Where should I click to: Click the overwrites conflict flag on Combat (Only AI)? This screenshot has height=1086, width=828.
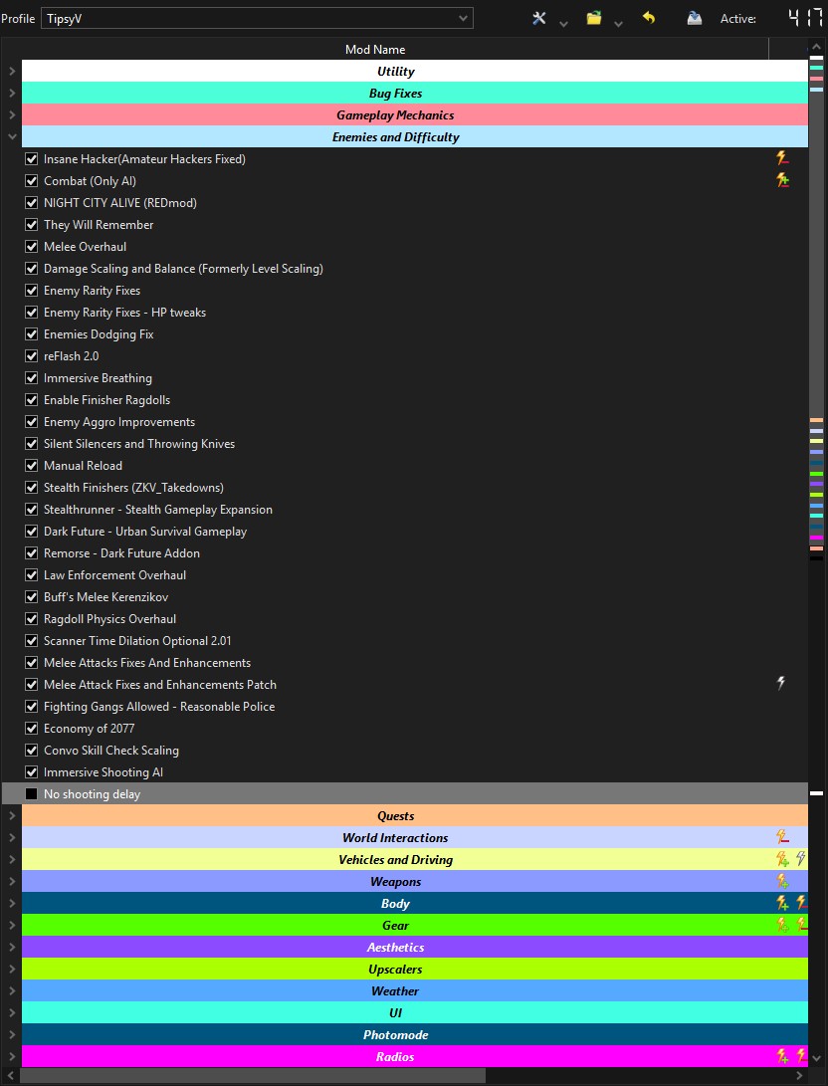(782, 181)
